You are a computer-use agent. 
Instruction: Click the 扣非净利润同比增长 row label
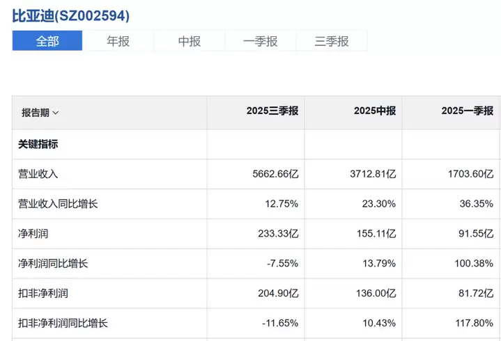(63, 324)
